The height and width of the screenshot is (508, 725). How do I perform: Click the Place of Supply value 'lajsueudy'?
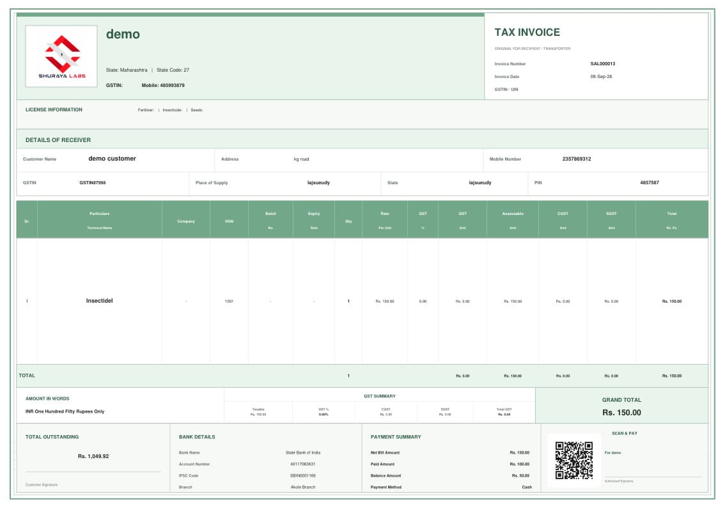pyautogui.click(x=318, y=183)
